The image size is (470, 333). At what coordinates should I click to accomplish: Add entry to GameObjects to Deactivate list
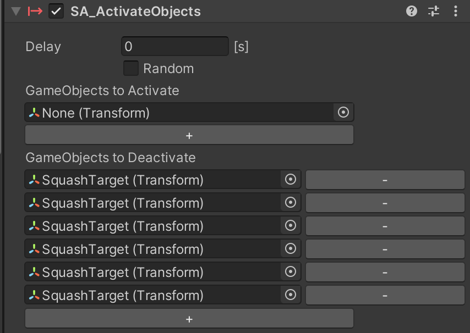pos(189,319)
